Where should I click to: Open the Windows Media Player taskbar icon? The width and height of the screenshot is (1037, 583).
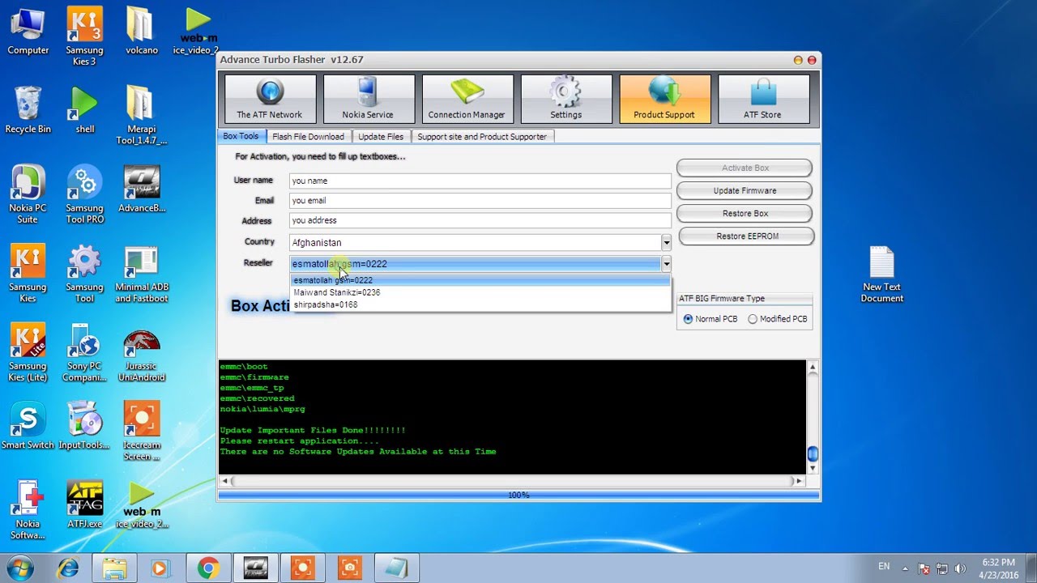click(x=160, y=568)
